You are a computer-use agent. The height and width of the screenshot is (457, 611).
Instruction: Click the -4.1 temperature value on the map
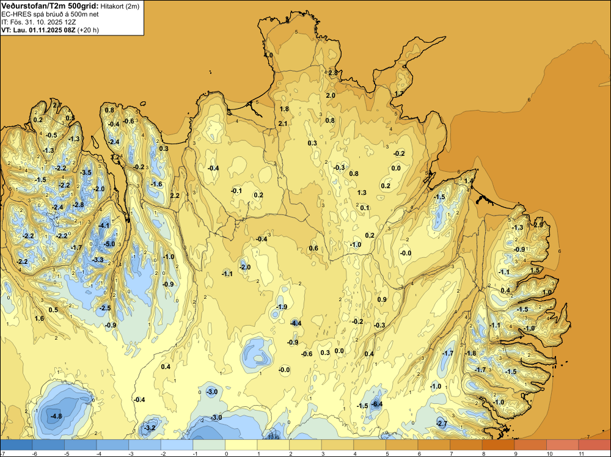point(104,225)
